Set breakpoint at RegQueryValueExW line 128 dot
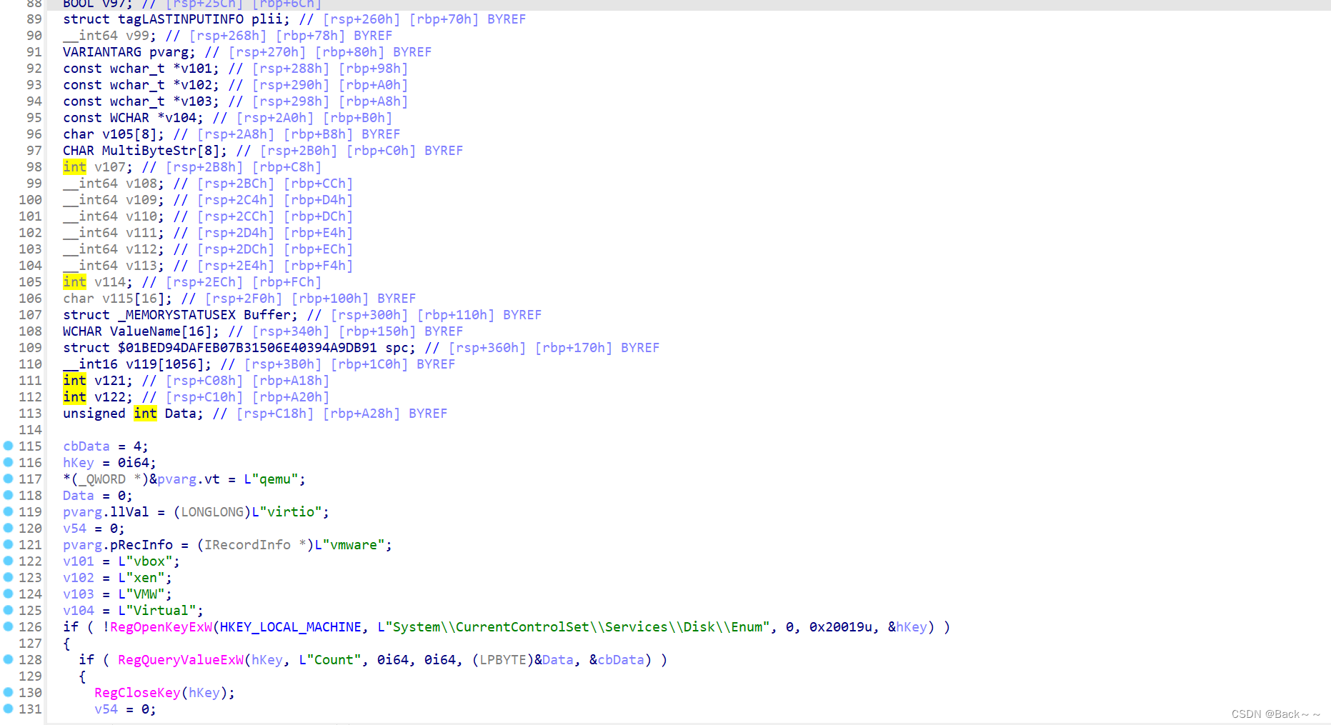 pos(9,659)
